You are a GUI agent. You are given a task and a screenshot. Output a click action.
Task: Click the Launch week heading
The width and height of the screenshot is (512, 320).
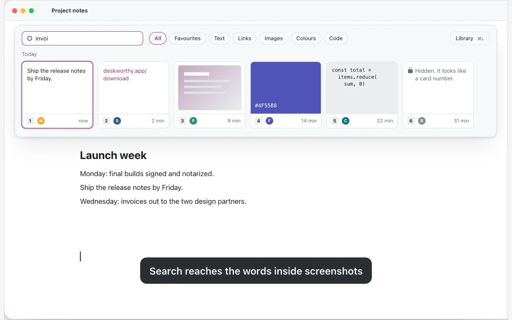(113, 155)
